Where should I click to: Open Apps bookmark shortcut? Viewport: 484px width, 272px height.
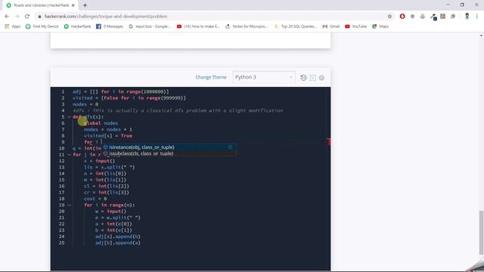pos(13,26)
